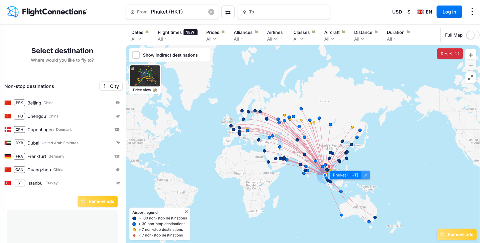
Task: Reset the map
Action: [x=449, y=53]
